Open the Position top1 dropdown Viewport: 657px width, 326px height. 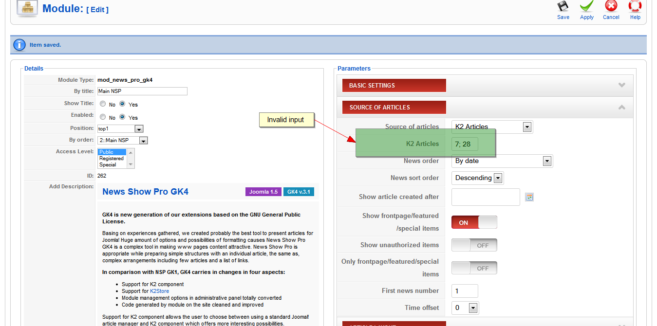click(x=120, y=129)
